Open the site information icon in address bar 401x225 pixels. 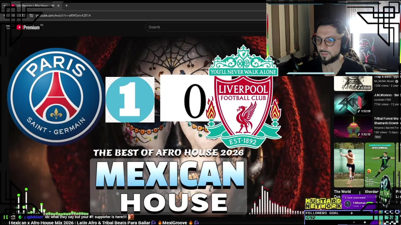[x=31, y=15]
